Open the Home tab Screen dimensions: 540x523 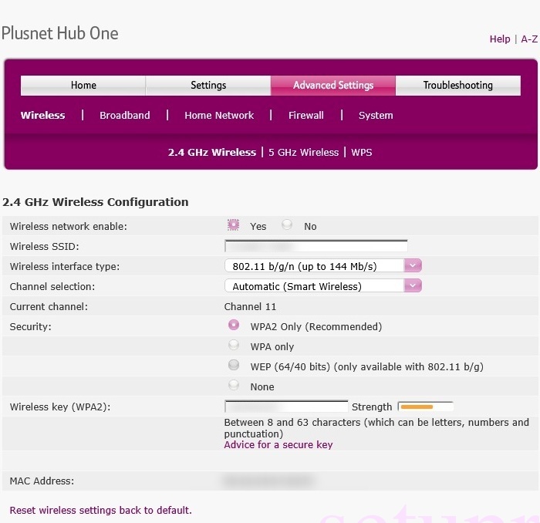[83, 85]
